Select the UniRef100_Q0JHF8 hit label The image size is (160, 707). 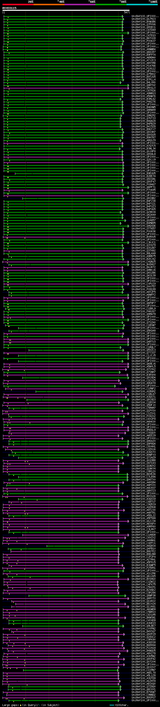click(x=143, y=151)
